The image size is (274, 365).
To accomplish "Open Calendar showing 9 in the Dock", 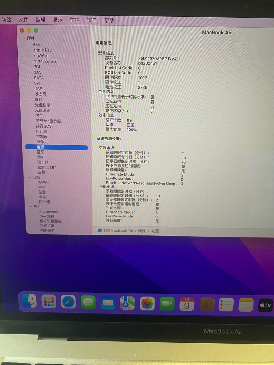I will pyautogui.click(x=187, y=304).
